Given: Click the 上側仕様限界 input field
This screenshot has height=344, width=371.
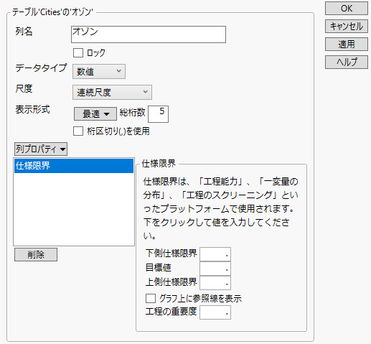Looking at the screenshot, I should tap(215, 283).
